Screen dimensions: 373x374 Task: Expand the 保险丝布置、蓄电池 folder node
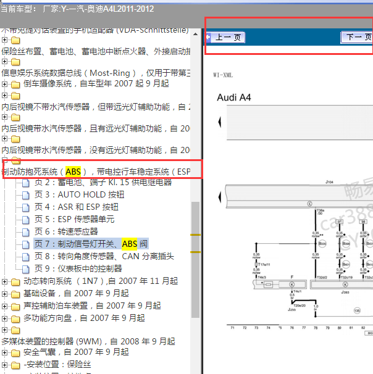point(4,39)
